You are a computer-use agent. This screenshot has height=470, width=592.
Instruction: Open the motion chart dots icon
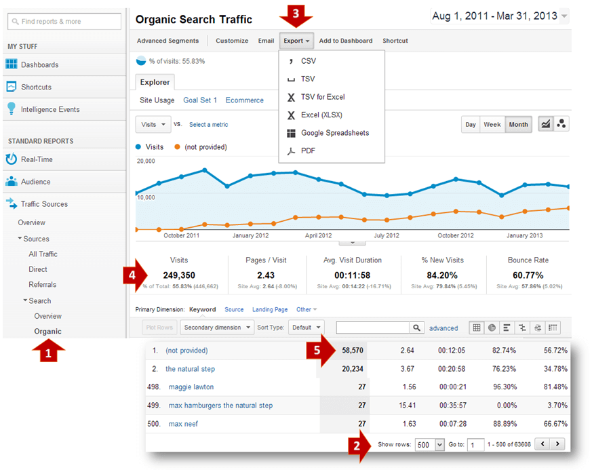561,124
